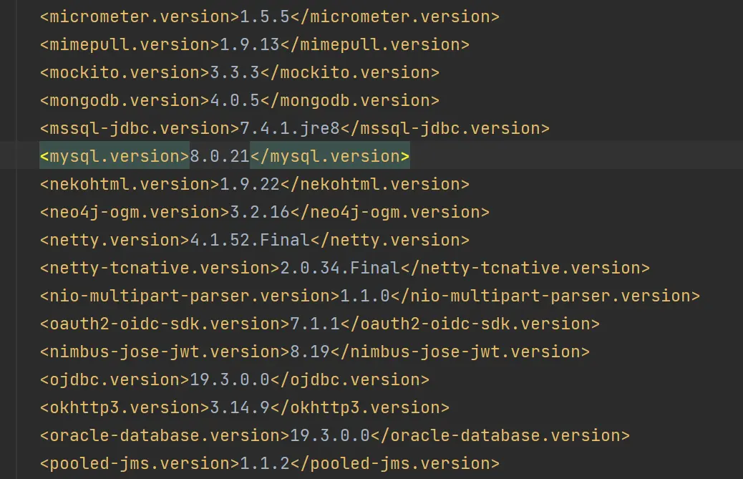Place cursor on nekohtml.version 1.9.22 line
Image resolution: width=743 pixels, height=479 pixels.
pyautogui.click(x=254, y=184)
